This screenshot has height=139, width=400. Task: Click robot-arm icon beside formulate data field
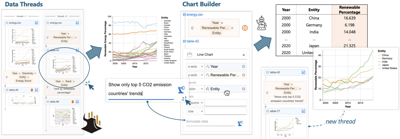coord(240,123)
